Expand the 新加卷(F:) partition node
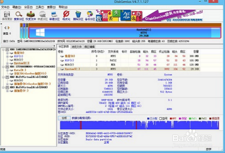This screenshot has height=153, width=225. tap(7, 91)
